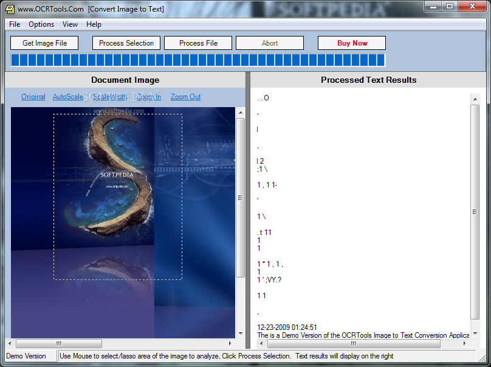Image resolution: width=491 pixels, height=367 pixels.
Task: Click the text results scroll-left arrow
Action: click(x=262, y=343)
